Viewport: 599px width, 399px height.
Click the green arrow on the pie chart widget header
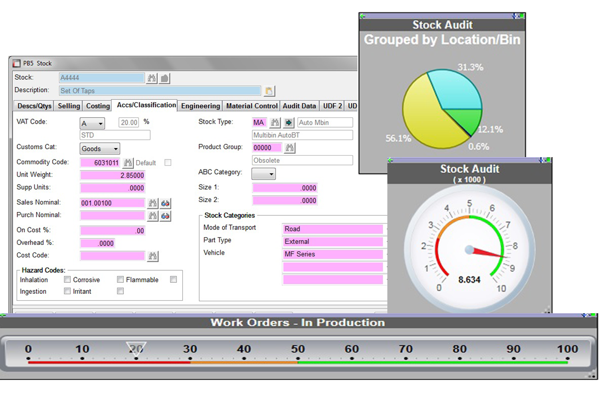click(361, 16)
